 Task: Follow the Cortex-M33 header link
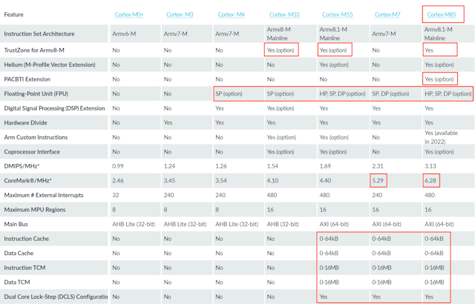click(x=284, y=14)
